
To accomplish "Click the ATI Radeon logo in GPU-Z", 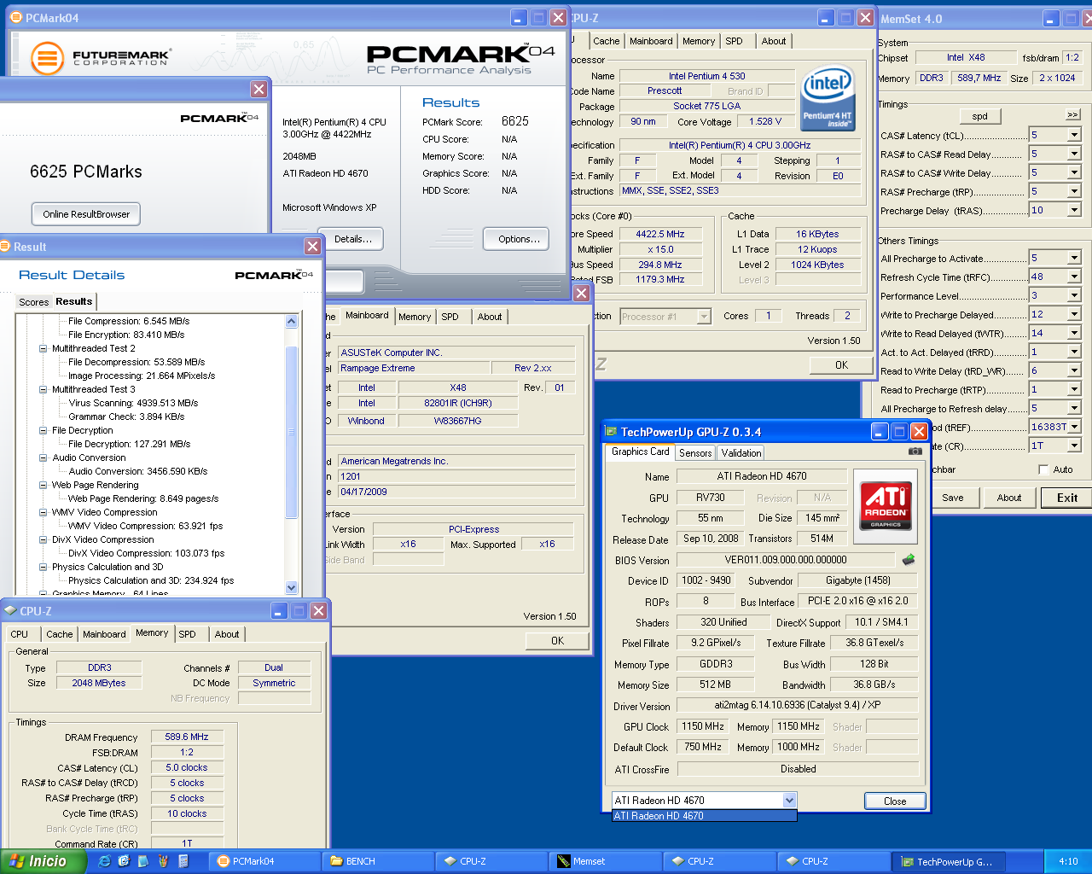I will click(886, 504).
